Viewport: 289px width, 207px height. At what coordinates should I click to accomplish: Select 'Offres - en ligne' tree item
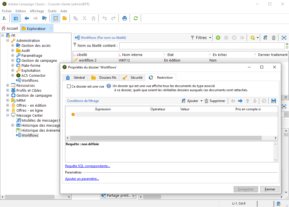point(29,110)
